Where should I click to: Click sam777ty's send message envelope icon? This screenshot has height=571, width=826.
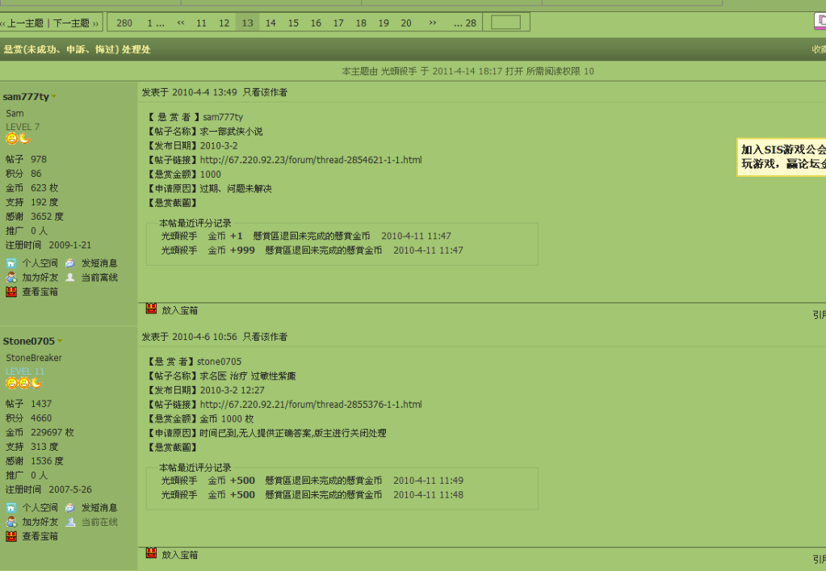click(70, 262)
